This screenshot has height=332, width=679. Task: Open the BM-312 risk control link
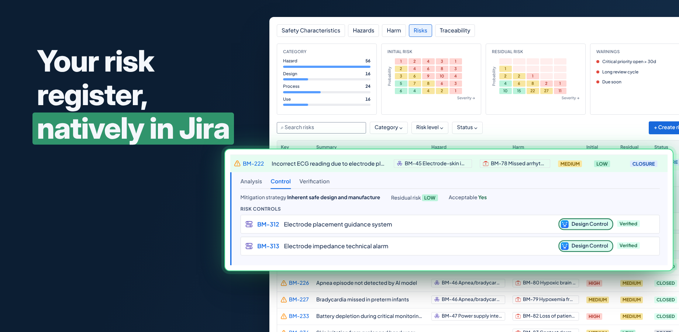[268, 224]
